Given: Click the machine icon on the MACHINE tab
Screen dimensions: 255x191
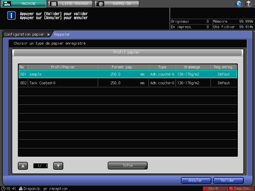Looking at the screenshot, I should point(7,3).
